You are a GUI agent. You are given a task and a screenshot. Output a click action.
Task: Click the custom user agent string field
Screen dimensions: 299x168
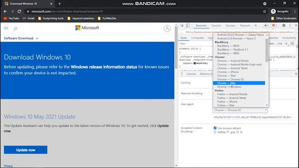coord(253,117)
